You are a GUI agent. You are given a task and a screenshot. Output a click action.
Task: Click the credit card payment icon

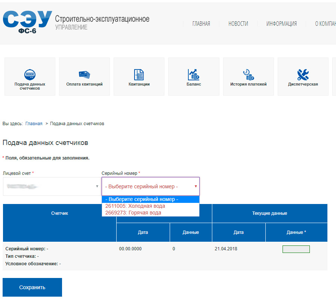84,74
